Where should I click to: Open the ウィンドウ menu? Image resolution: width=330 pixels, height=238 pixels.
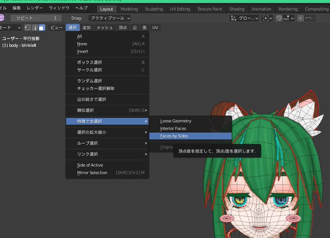[x=59, y=8]
